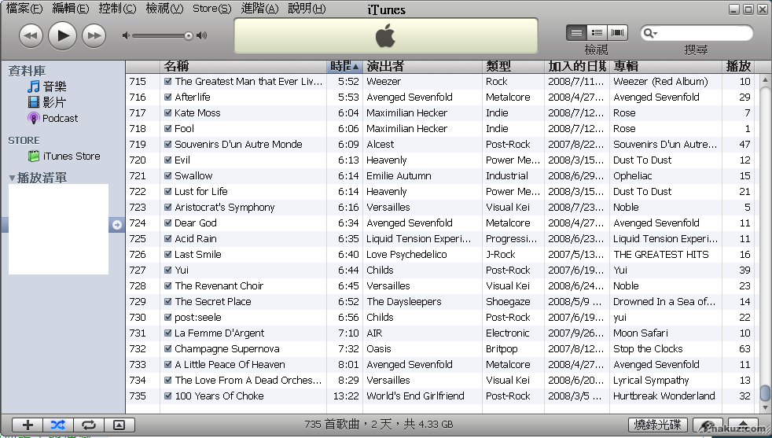The width and height of the screenshot is (772, 438).
Task: Mute using the low-volume speaker icon
Action: click(126, 35)
